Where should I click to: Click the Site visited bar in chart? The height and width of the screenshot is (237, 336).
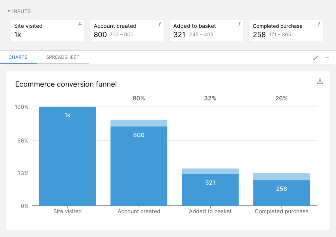[67, 156]
